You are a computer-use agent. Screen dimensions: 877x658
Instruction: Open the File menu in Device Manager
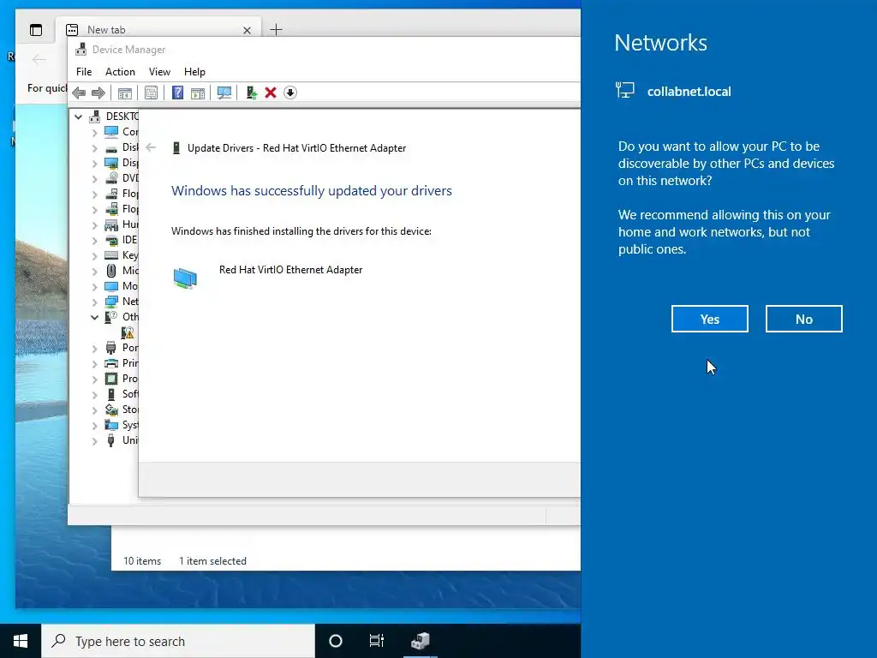84,72
